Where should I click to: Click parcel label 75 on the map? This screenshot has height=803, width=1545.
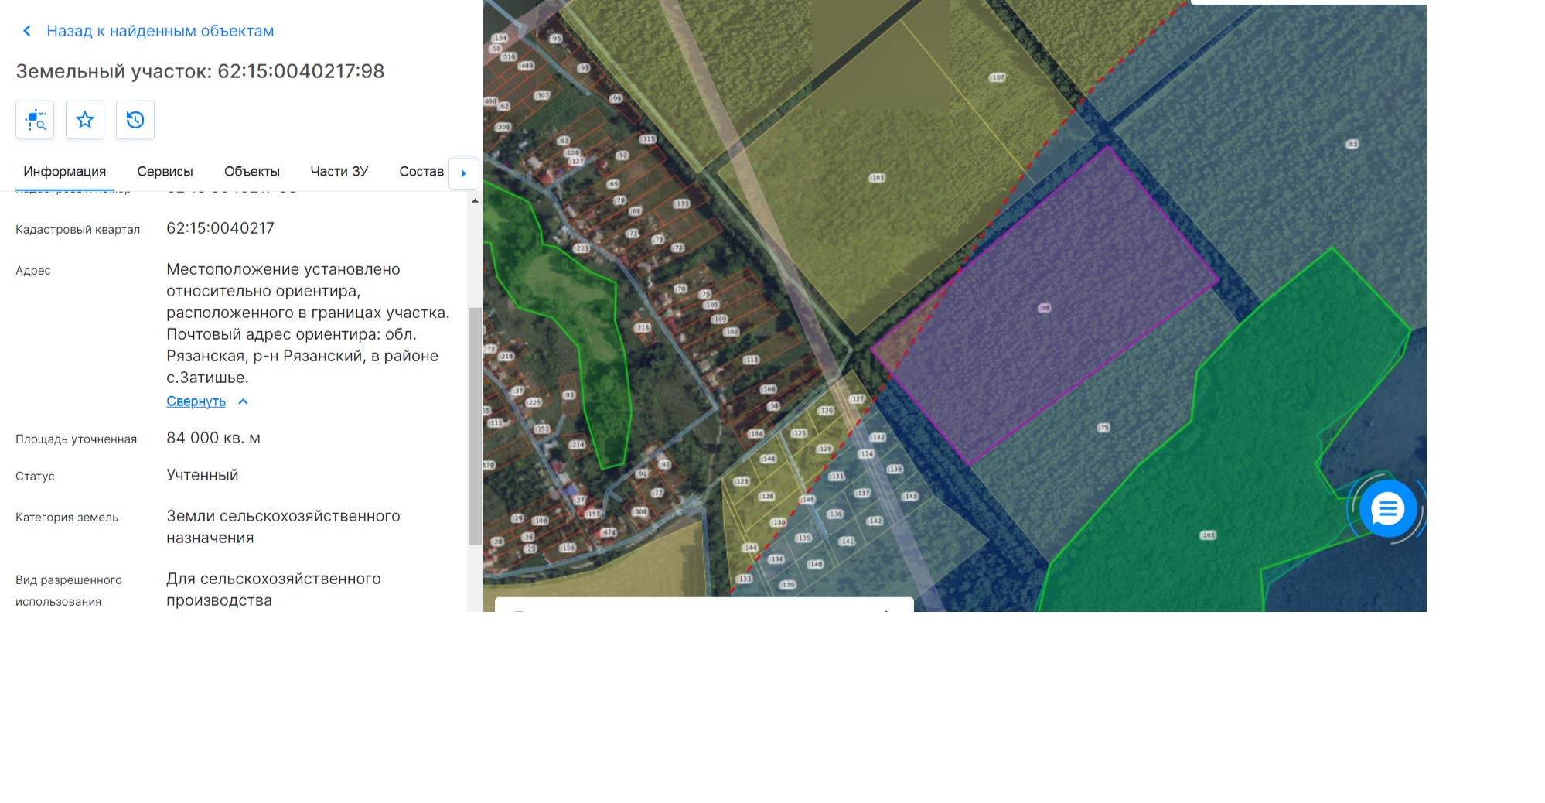(1103, 428)
